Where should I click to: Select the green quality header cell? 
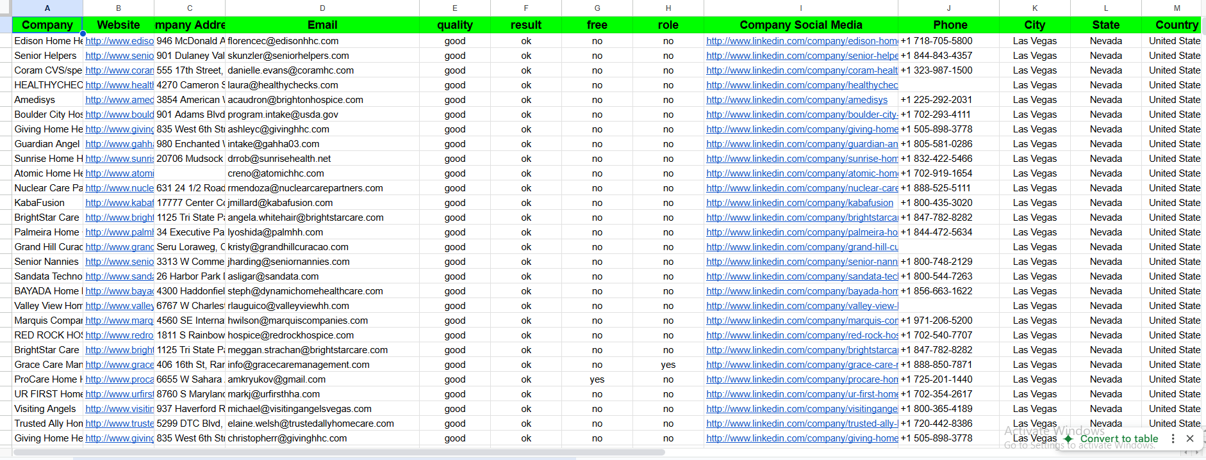(455, 25)
